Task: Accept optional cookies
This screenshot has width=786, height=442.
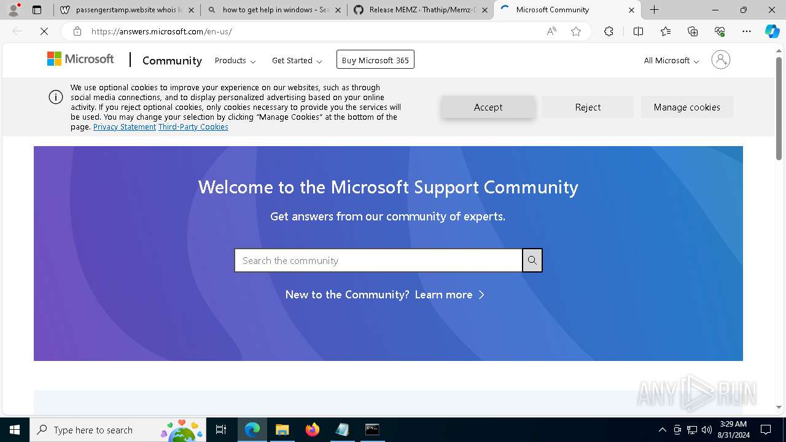Action: (488, 107)
